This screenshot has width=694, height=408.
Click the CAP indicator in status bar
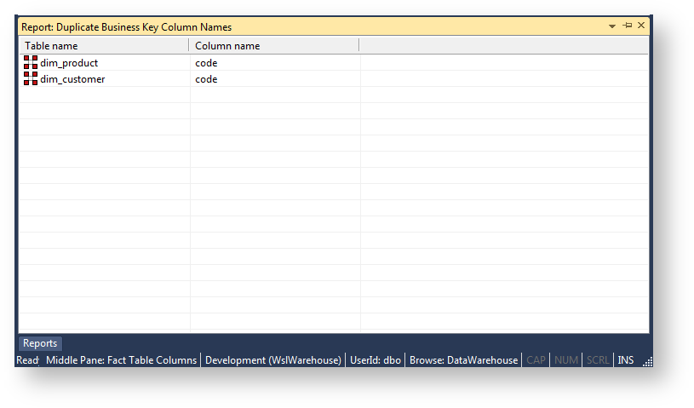click(536, 360)
